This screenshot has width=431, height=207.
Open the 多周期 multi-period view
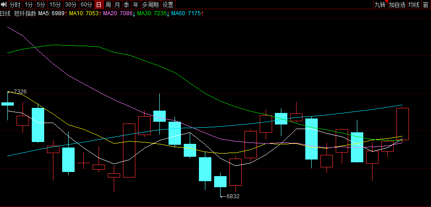151,5
